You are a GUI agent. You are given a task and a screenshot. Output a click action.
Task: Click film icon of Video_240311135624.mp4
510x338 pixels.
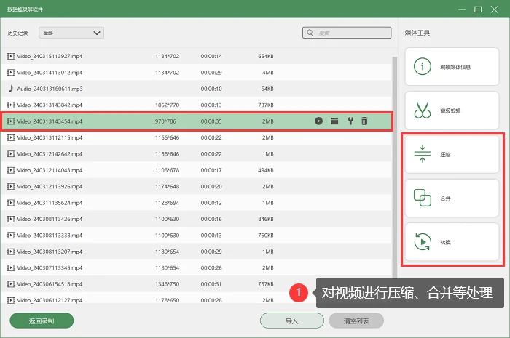coord(11,203)
